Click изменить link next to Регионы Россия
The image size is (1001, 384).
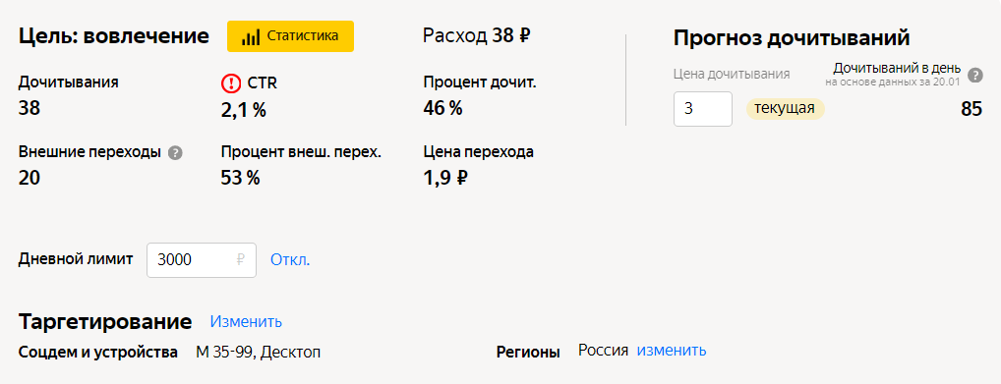point(672,351)
